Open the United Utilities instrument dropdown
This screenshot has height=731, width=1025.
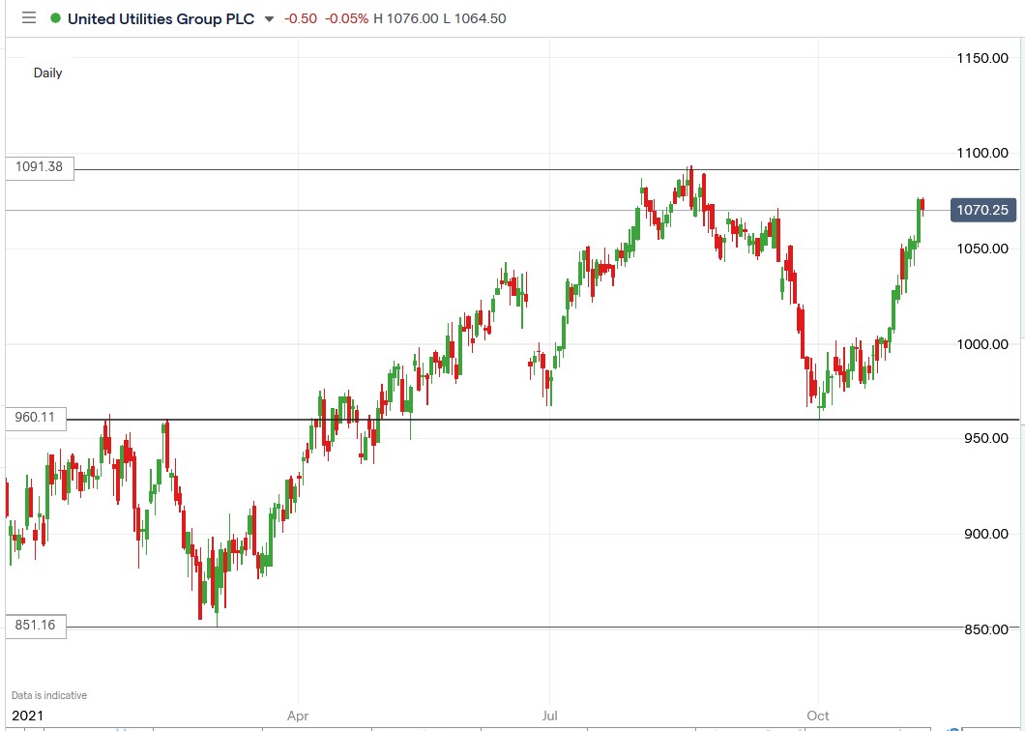(267, 18)
